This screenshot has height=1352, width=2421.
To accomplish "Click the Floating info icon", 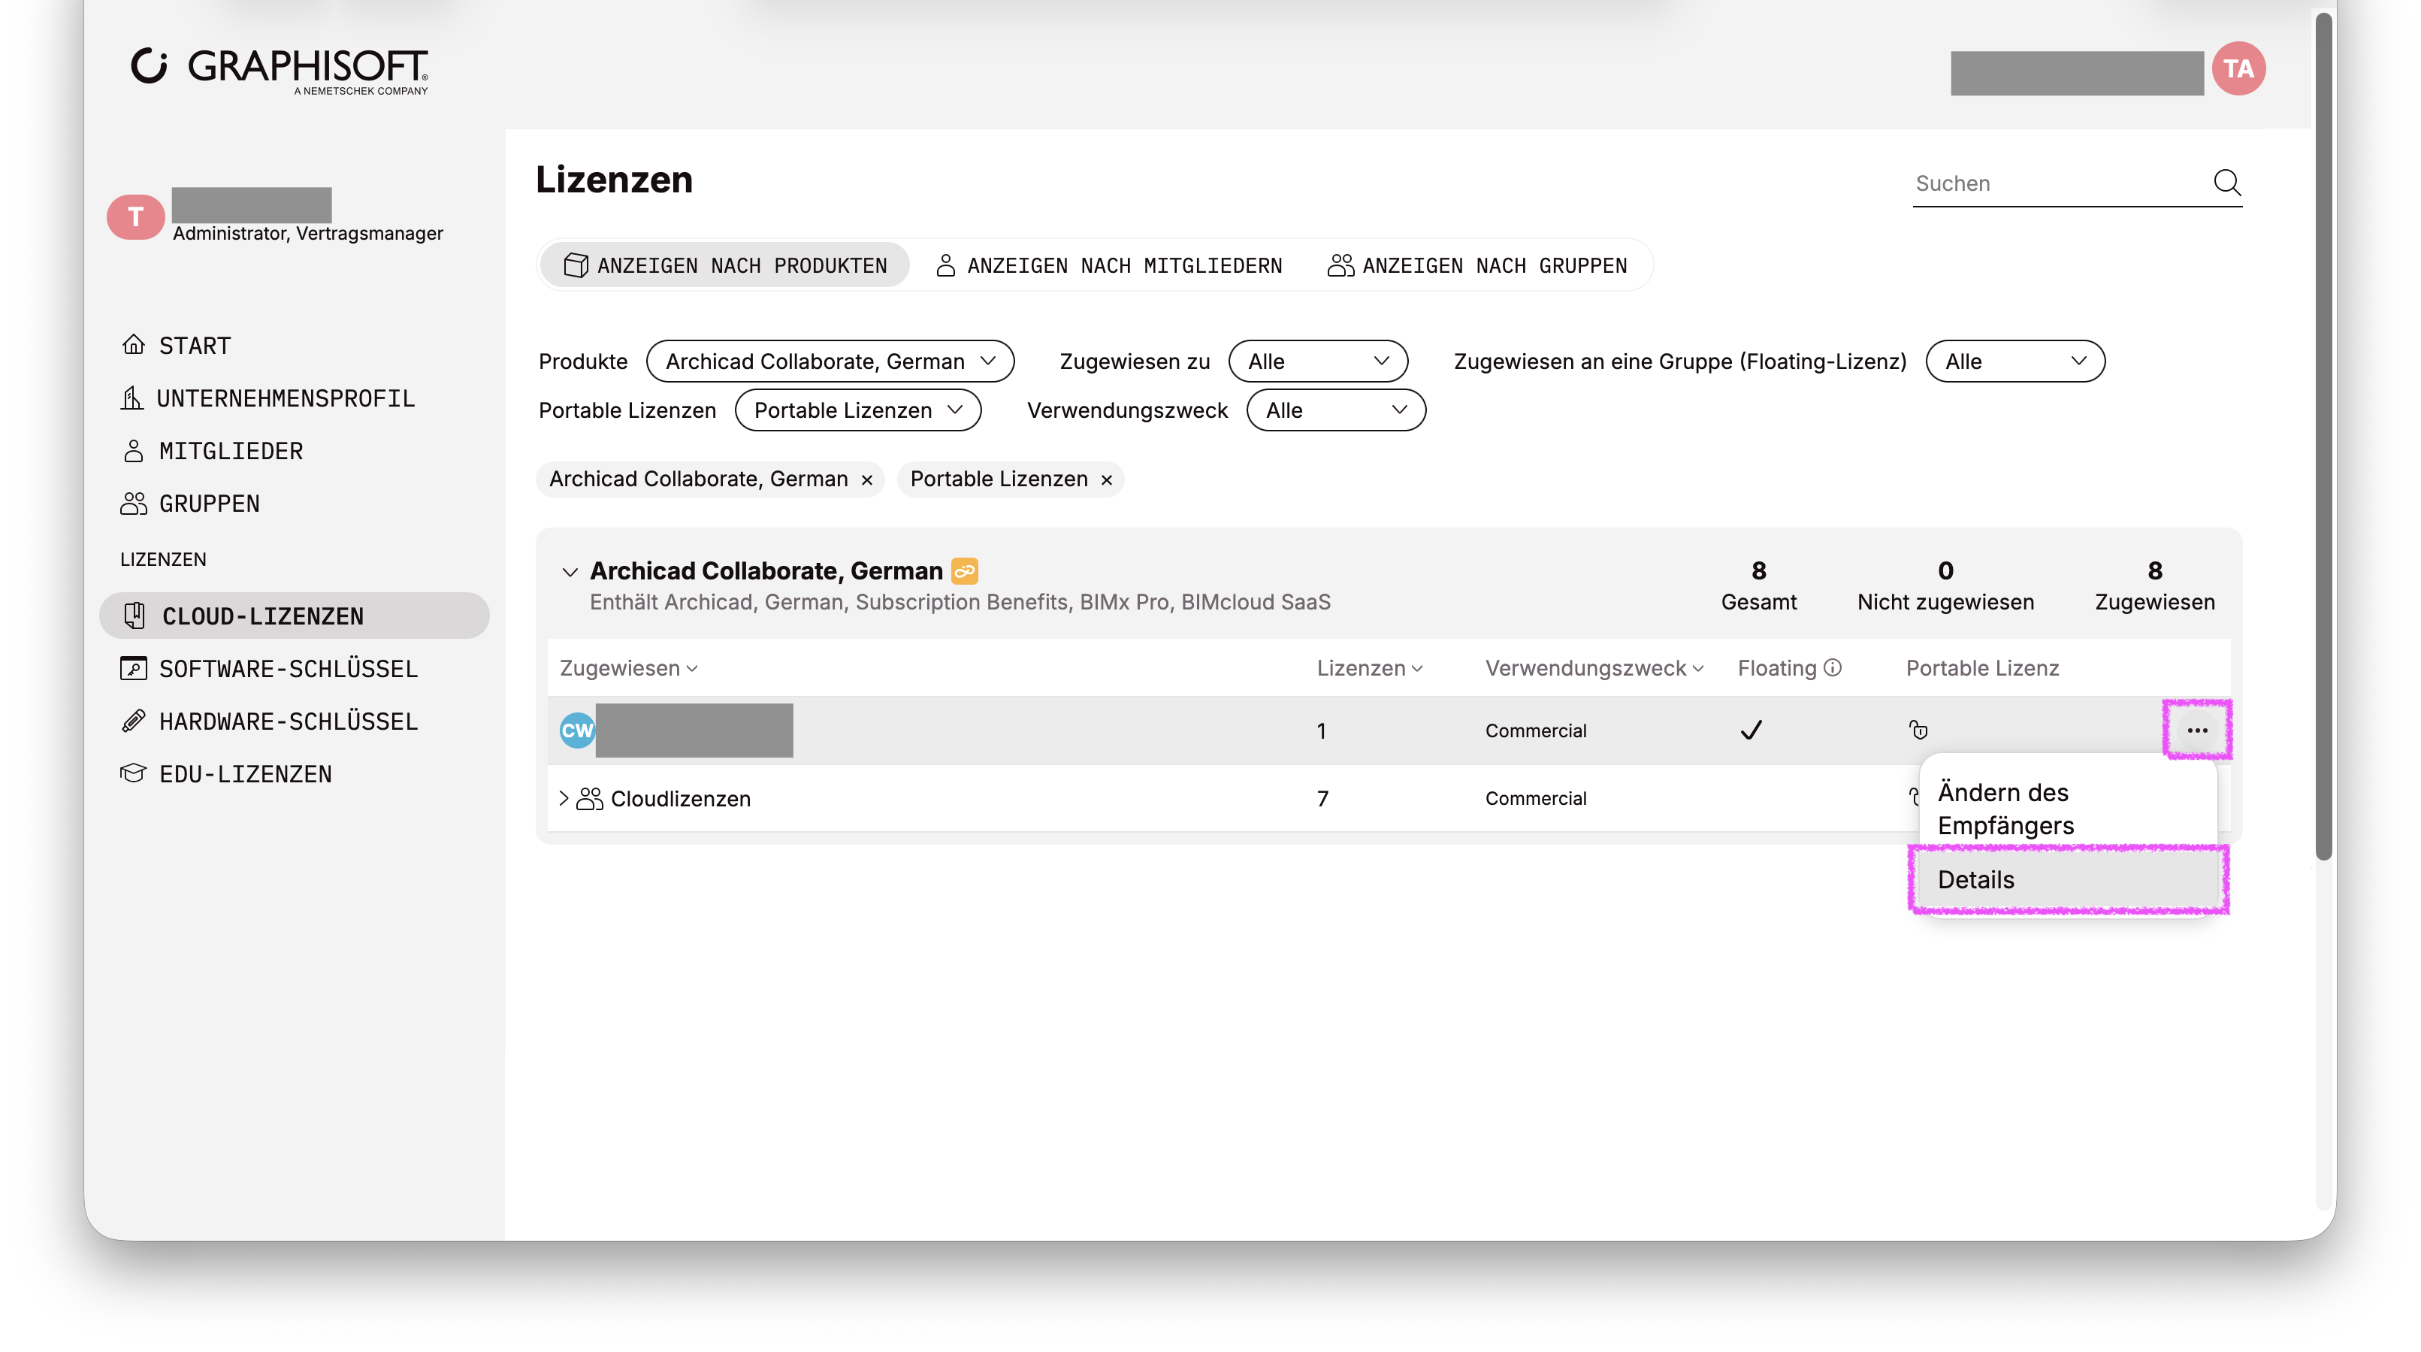I will pos(1833,667).
